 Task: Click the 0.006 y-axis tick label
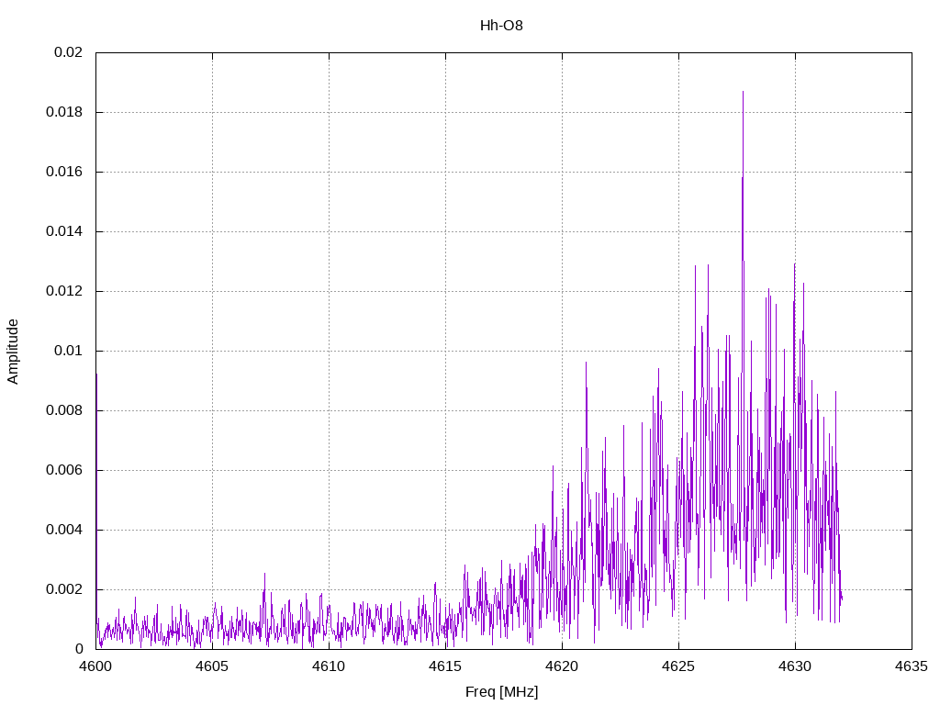65,470
